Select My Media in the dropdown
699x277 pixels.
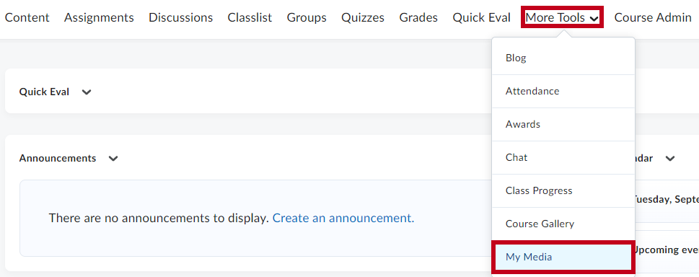[563, 257]
